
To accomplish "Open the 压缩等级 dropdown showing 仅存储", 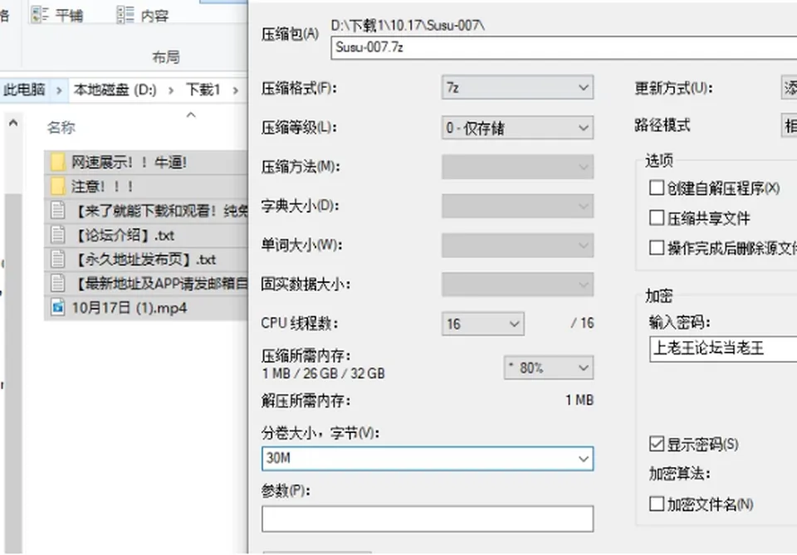I will [517, 128].
